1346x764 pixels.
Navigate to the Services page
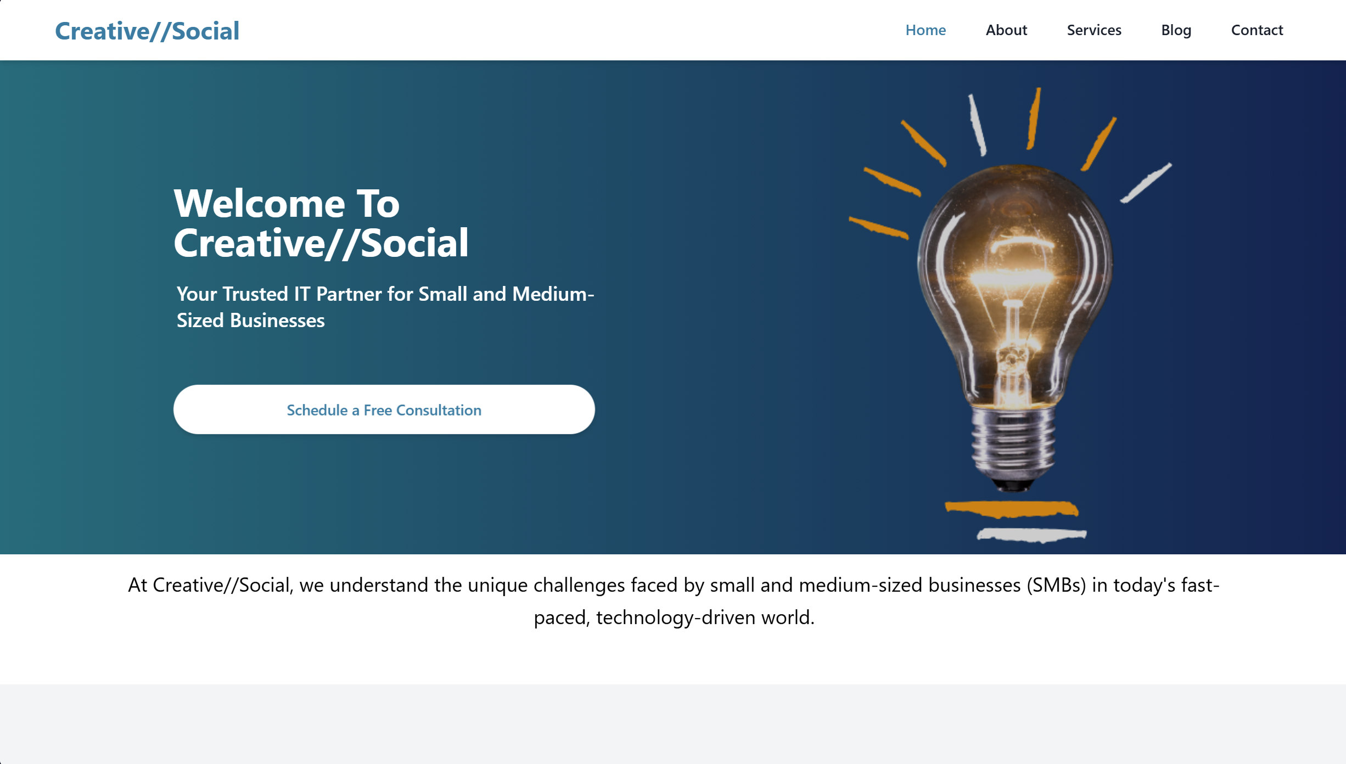[x=1094, y=30]
